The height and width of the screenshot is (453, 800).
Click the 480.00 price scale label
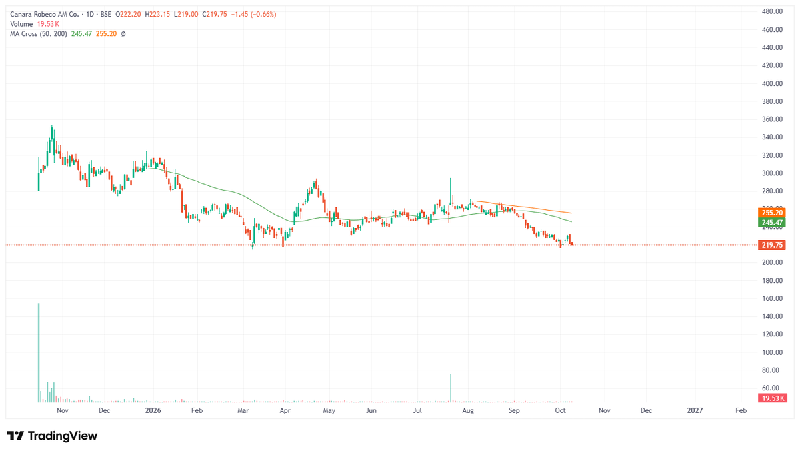772,12
